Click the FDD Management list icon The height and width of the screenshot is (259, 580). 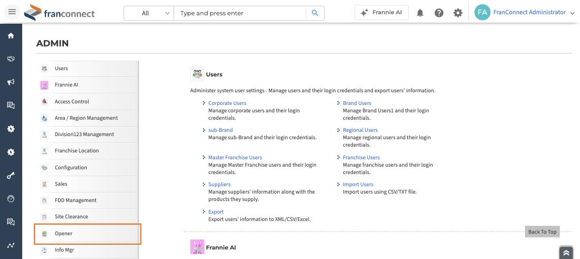(44, 200)
